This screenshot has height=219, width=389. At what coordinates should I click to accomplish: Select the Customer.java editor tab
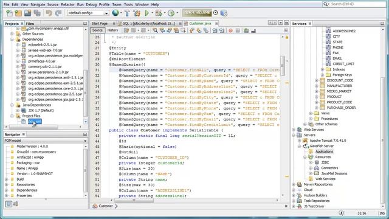pyautogui.click(x=200, y=23)
